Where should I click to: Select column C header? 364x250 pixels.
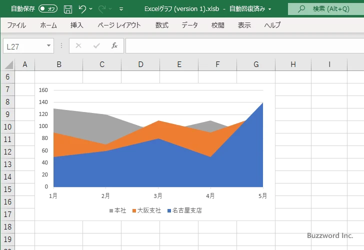(x=102, y=64)
